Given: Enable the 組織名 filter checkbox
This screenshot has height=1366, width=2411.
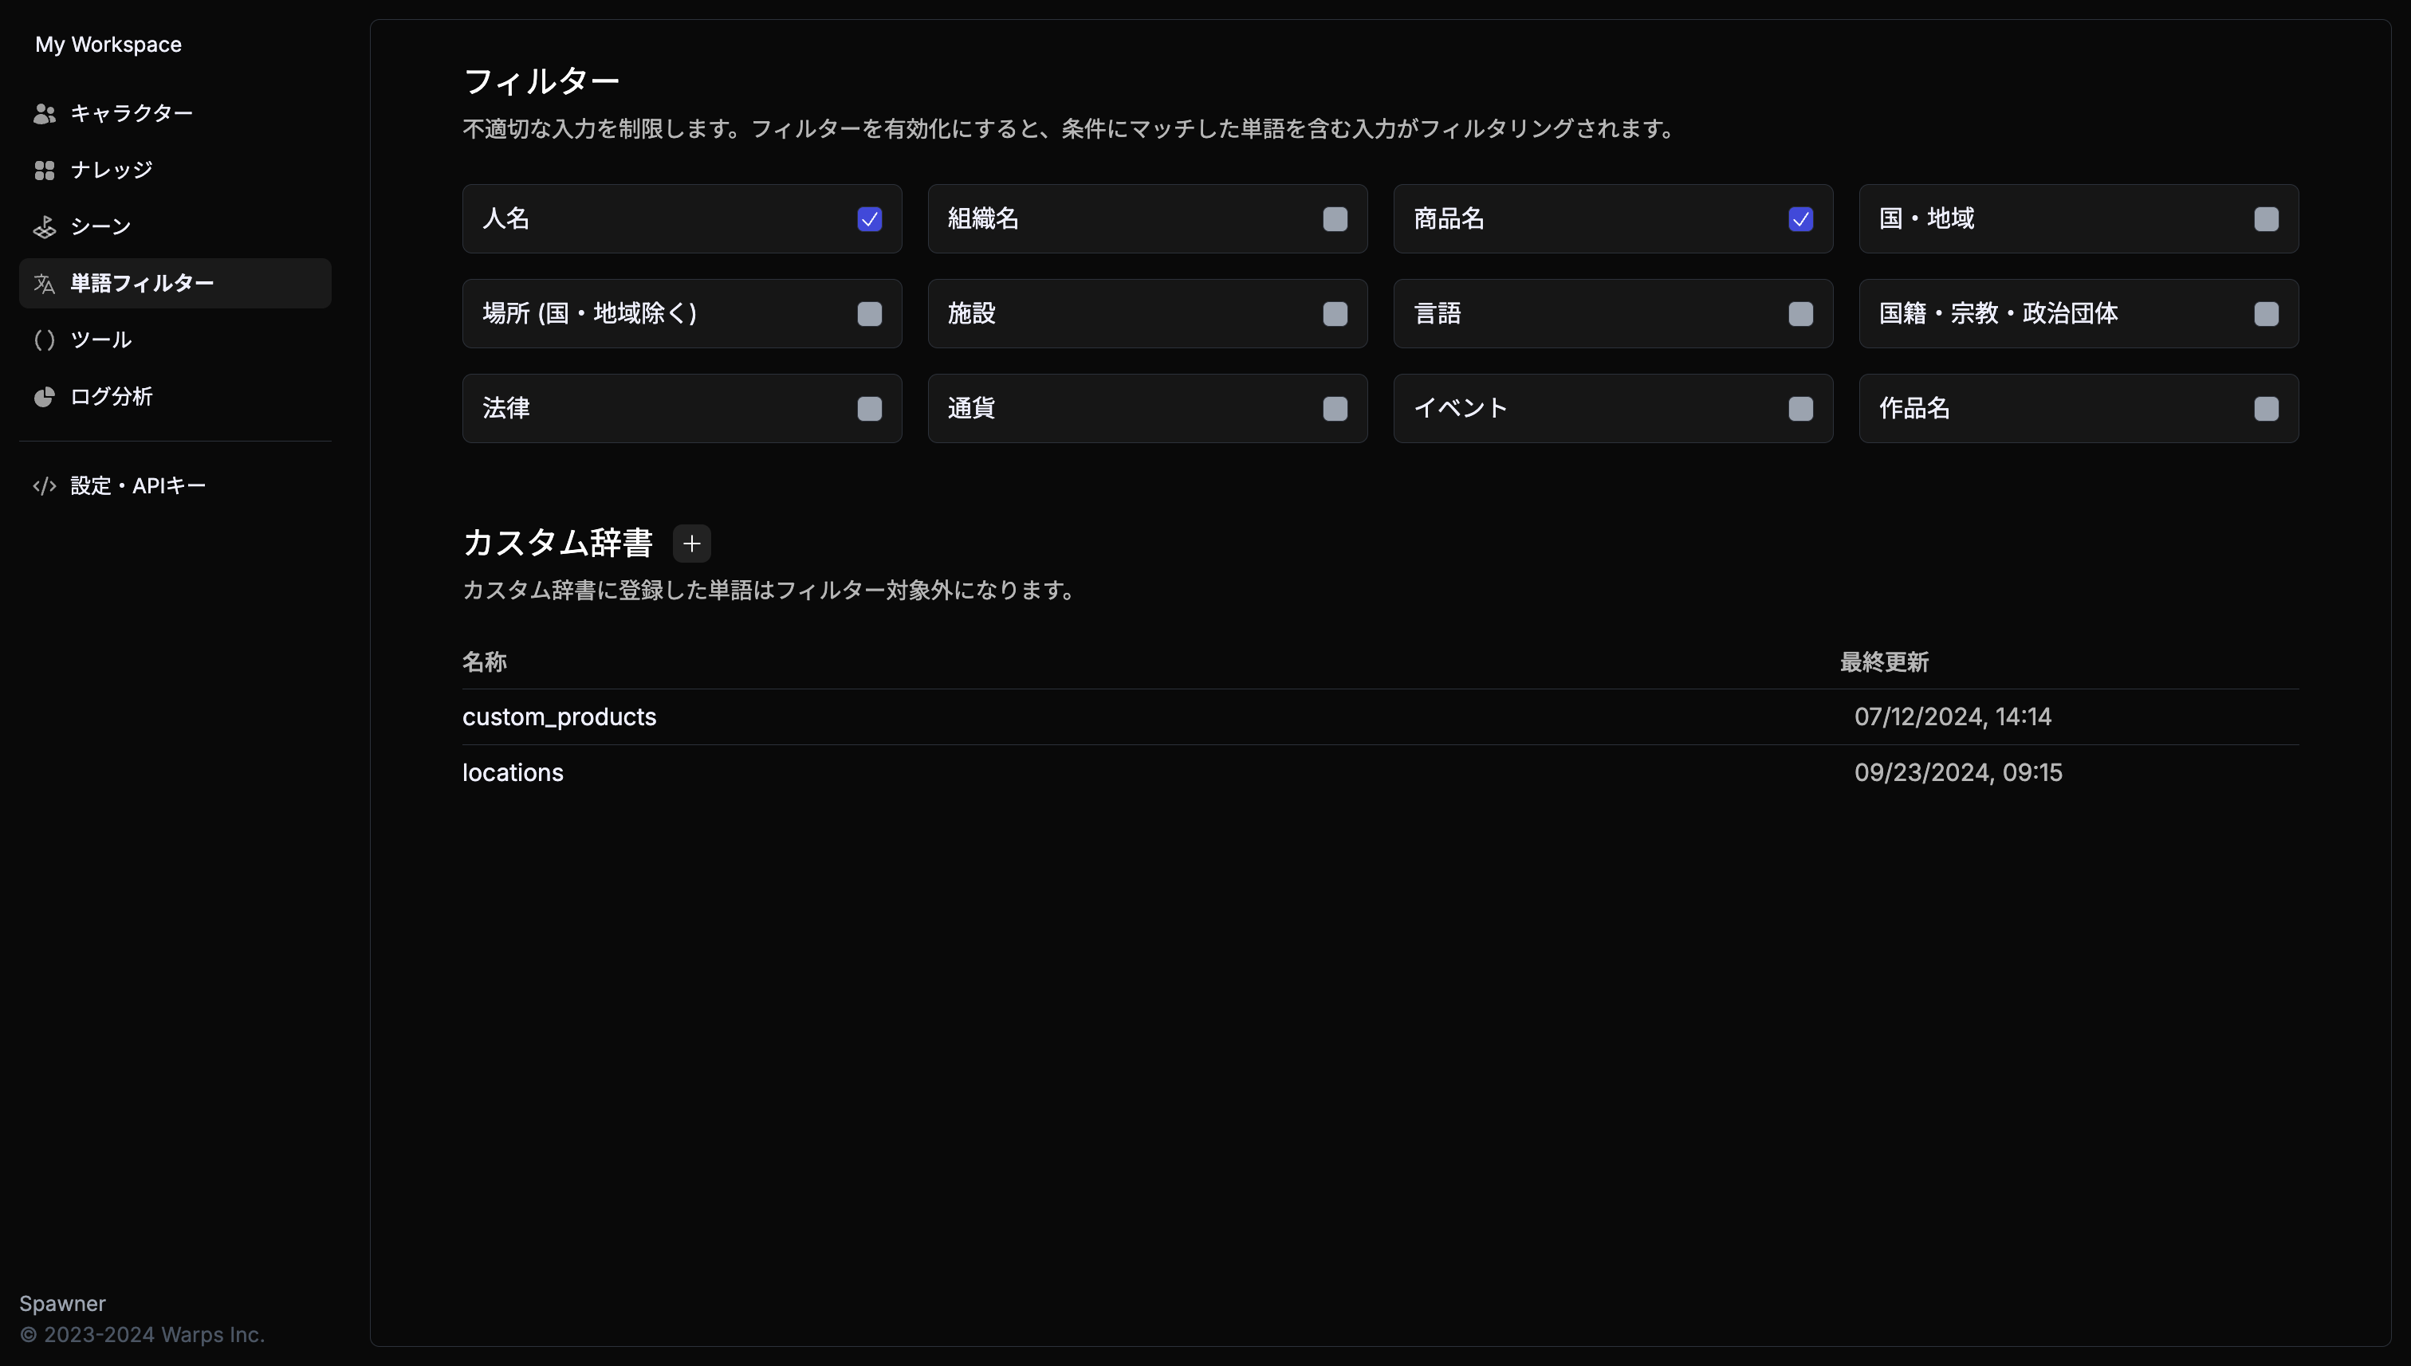Looking at the screenshot, I should click(1335, 218).
